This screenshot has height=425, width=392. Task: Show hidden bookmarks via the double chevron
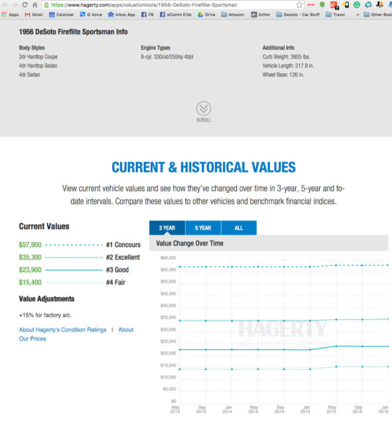tap(358, 15)
